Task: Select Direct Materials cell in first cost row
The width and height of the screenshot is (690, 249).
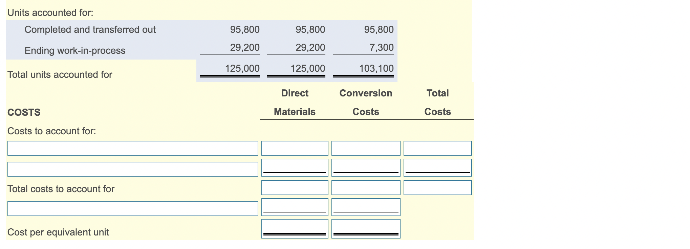Action: pyautogui.click(x=295, y=148)
